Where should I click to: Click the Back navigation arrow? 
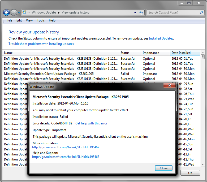pos(6,13)
